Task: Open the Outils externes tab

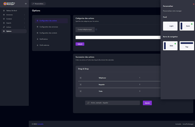Action: pos(51,45)
